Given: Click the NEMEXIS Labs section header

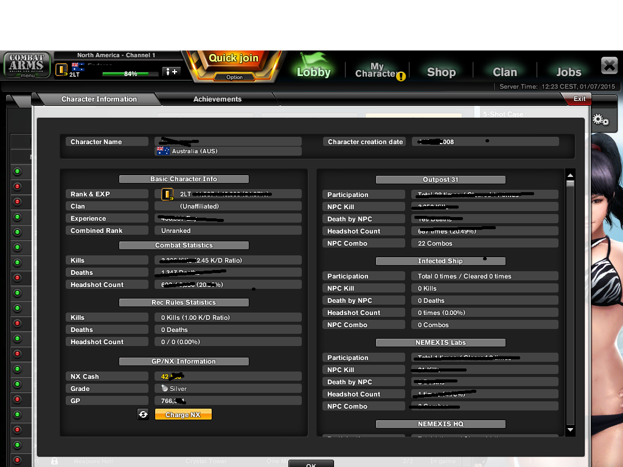Looking at the screenshot, I should tap(440, 342).
